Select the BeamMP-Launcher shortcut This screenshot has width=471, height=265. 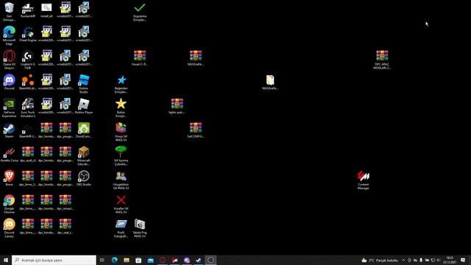pyautogui.click(x=28, y=130)
